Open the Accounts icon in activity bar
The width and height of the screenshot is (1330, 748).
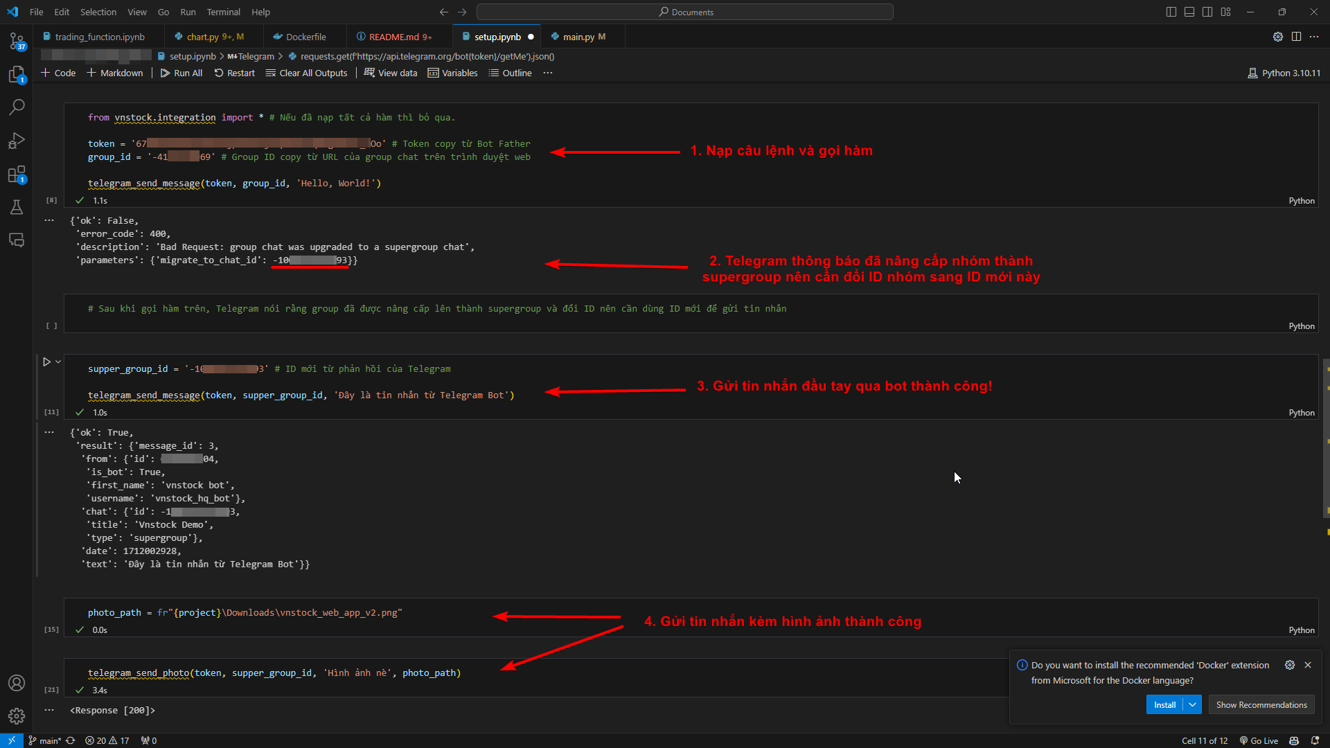pyautogui.click(x=17, y=683)
